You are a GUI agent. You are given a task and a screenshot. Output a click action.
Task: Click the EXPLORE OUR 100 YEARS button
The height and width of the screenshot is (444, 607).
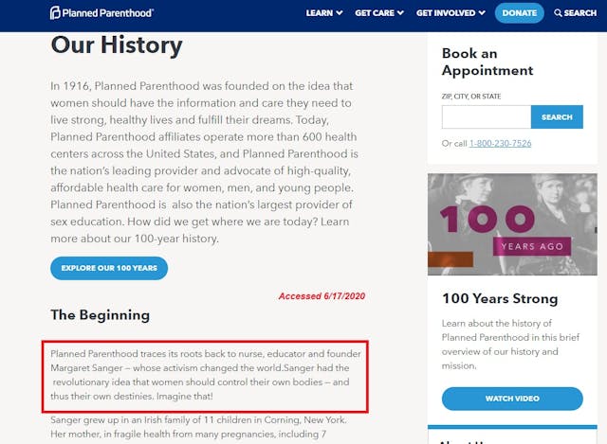(109, 268)
